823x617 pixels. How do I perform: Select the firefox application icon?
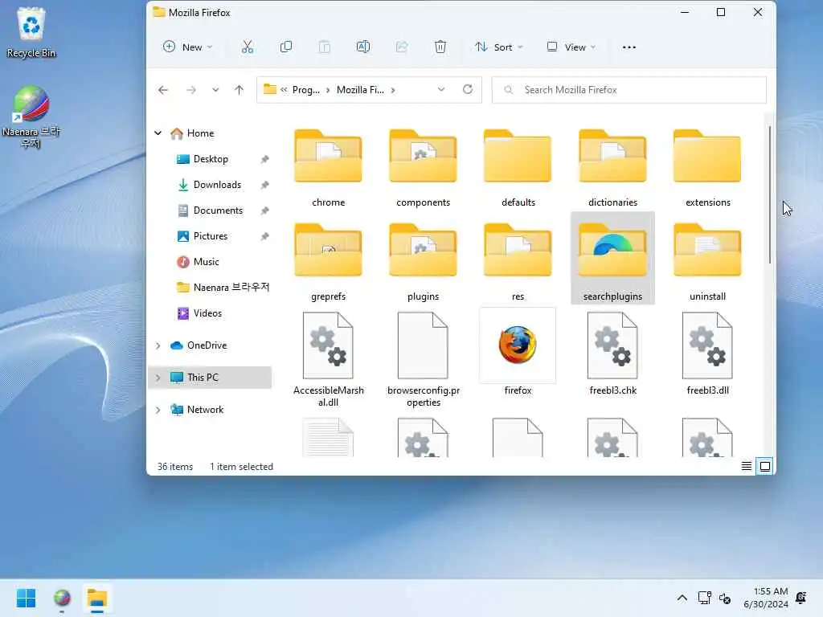[x=518, y=352]
